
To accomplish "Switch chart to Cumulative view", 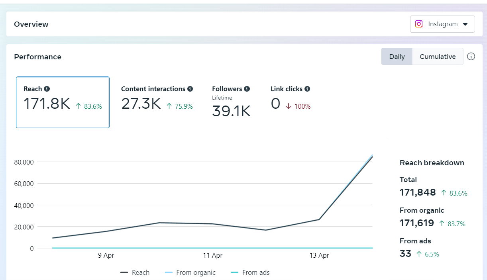I will 438,57.
